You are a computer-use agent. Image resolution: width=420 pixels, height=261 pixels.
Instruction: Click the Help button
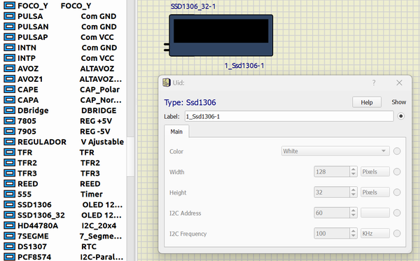(367, 102)
